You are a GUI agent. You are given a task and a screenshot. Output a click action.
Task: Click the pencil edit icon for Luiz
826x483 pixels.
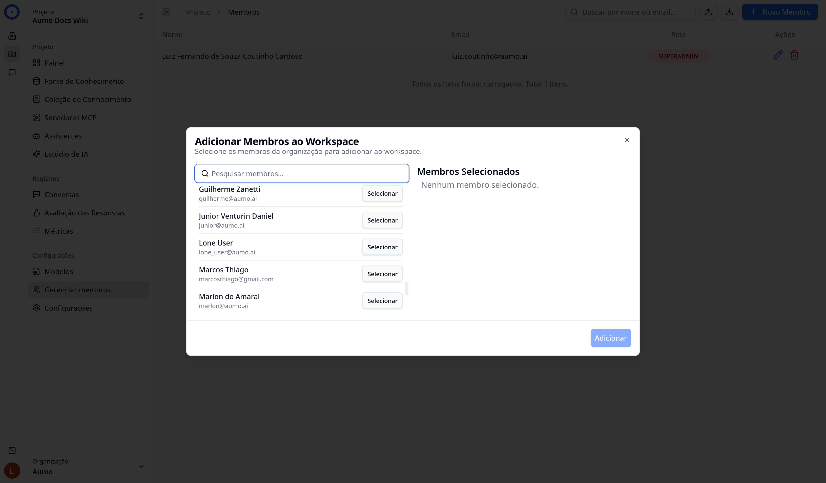[778, 55]
